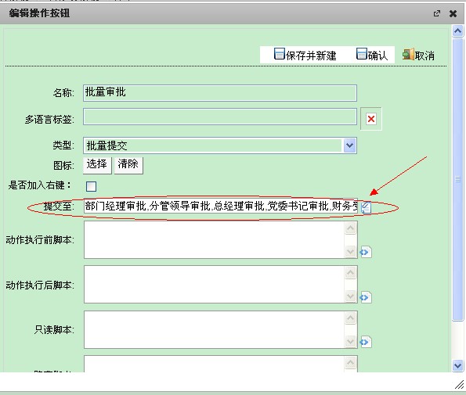Viewport: 466px width, 395px height.
Task: Pop out the dialog into new window
Action: pos(436,13)
